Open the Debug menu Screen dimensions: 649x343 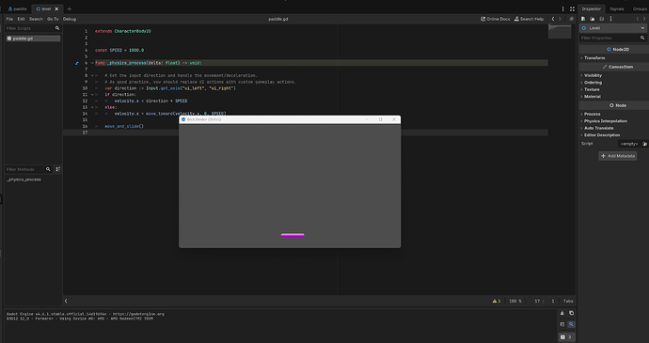coord(69,19)
